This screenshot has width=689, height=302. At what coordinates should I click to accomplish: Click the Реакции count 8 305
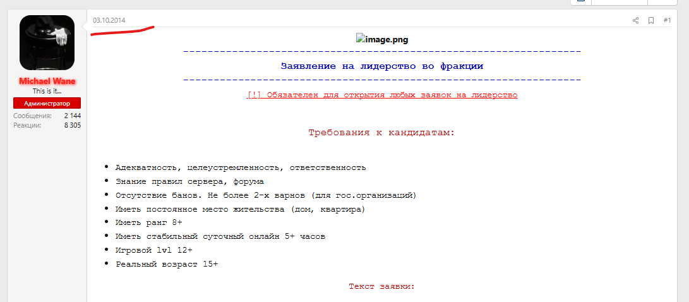coord(73,125)
